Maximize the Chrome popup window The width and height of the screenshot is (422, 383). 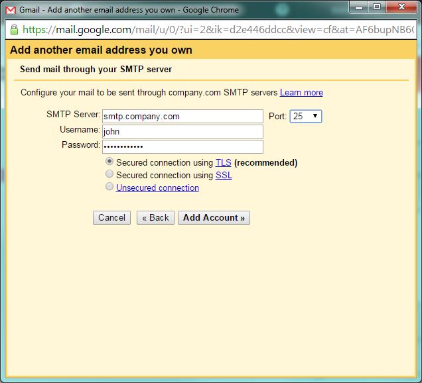tap(377, 7)
